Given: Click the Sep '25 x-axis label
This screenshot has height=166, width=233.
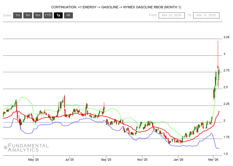Looking at the screenshot, I should (x=106, y=160).
